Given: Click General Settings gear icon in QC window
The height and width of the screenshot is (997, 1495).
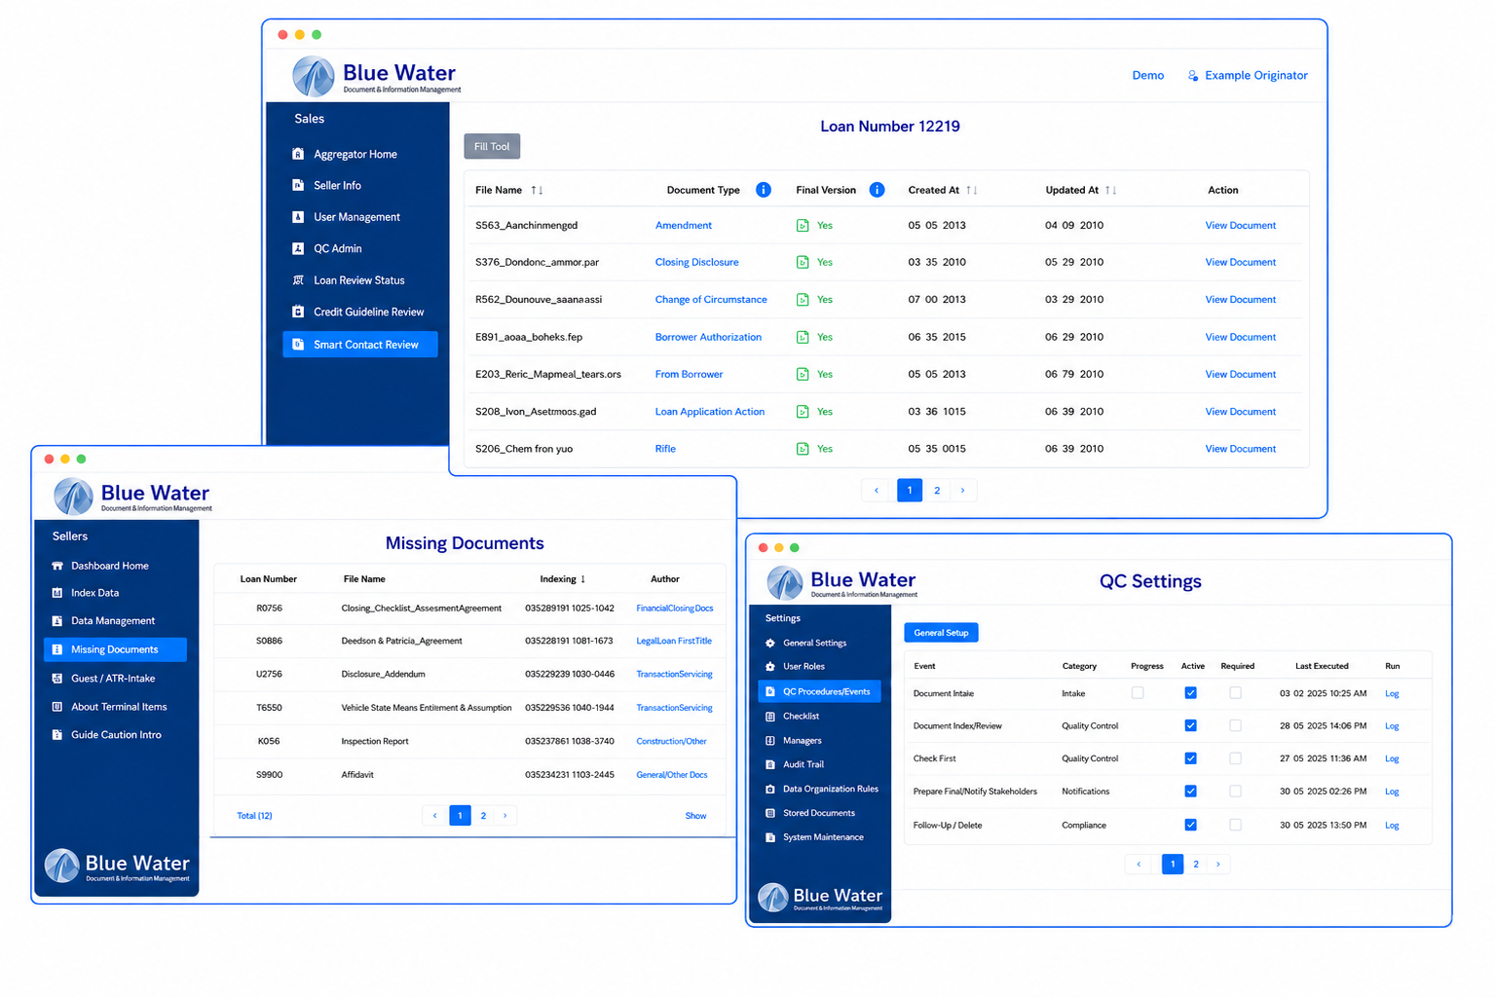Looking at the screenshot, I should [x=770, y=643].
